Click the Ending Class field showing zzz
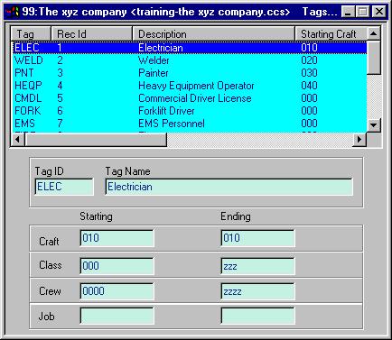The height and width of the screenshot is (340, 392). [x=257, y=266]
